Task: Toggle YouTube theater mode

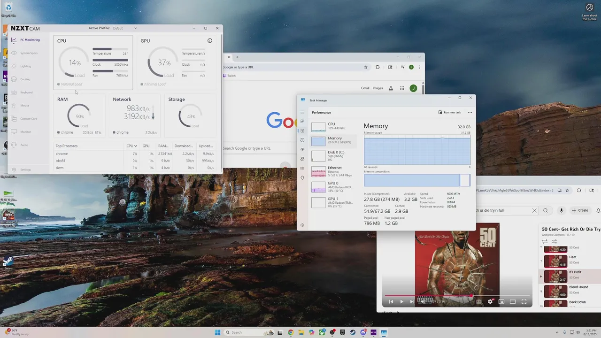Action: coord(513,301)
